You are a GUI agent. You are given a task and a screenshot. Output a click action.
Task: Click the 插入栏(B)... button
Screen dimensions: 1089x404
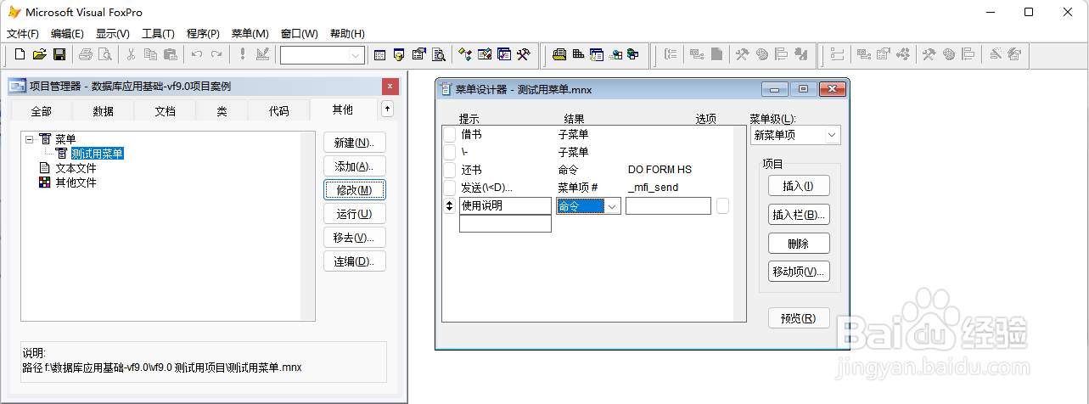[x=799, y=215]
